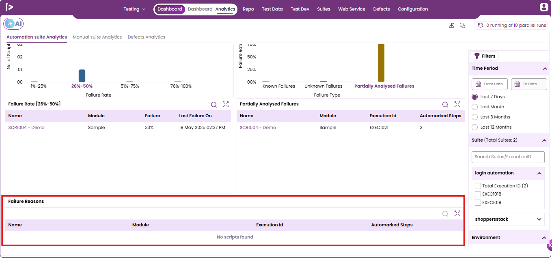The width and height of the screenshot is (552, 258).
Task: Click the To Date field
Action: [529, 84]
